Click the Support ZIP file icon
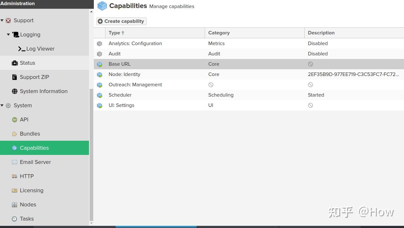Screen dimensions: 404x228 pyautogui.click(x=15, y=77)
